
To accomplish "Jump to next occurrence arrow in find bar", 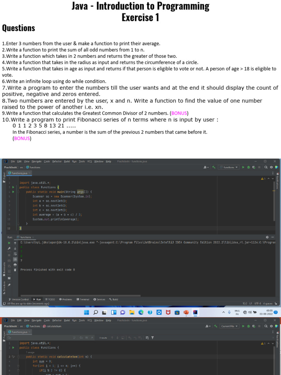I will pyautogui.click(x=118, y=338).
